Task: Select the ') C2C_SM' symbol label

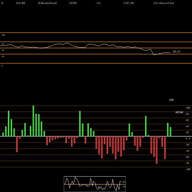Action: tap(128, 3)
